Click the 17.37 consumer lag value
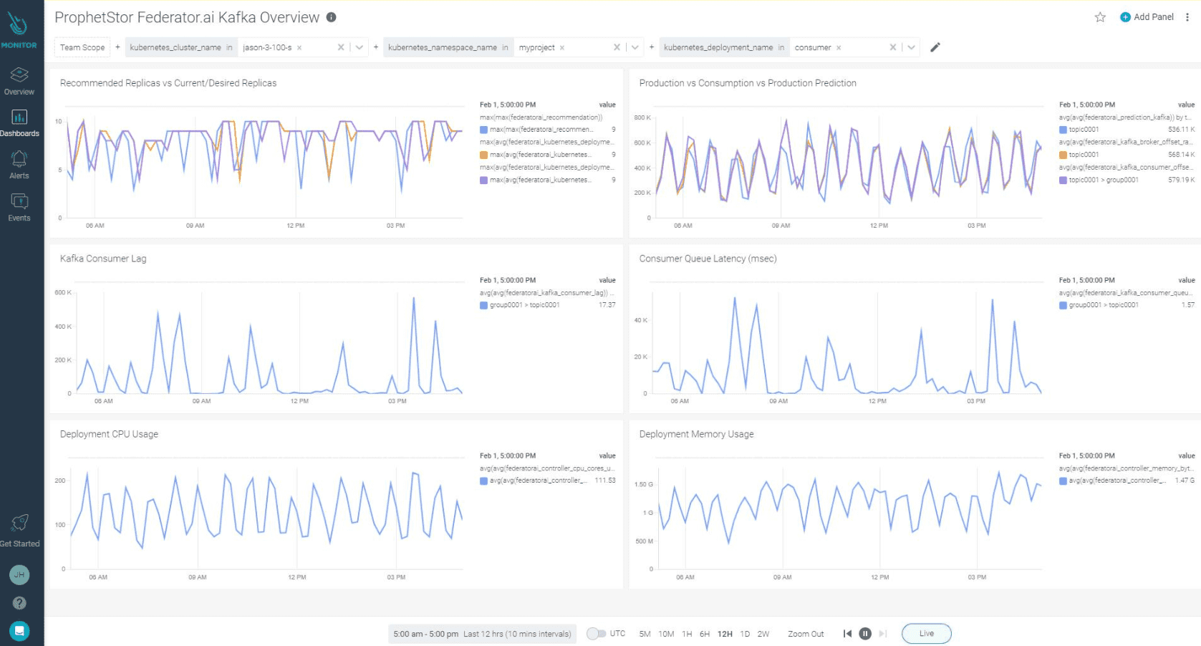The image size is (1201, 646). tap(607, 305)
